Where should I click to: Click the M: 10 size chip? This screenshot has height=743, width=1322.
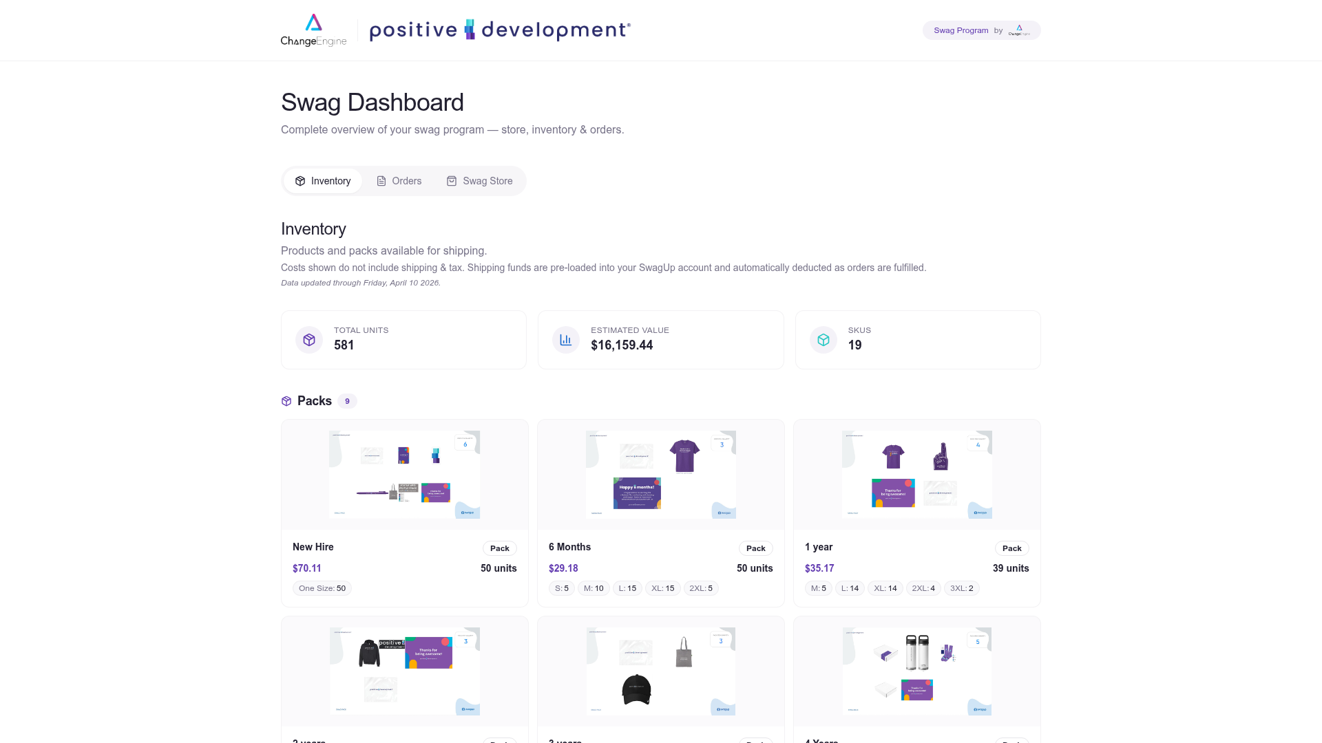(x=594, y=588)
